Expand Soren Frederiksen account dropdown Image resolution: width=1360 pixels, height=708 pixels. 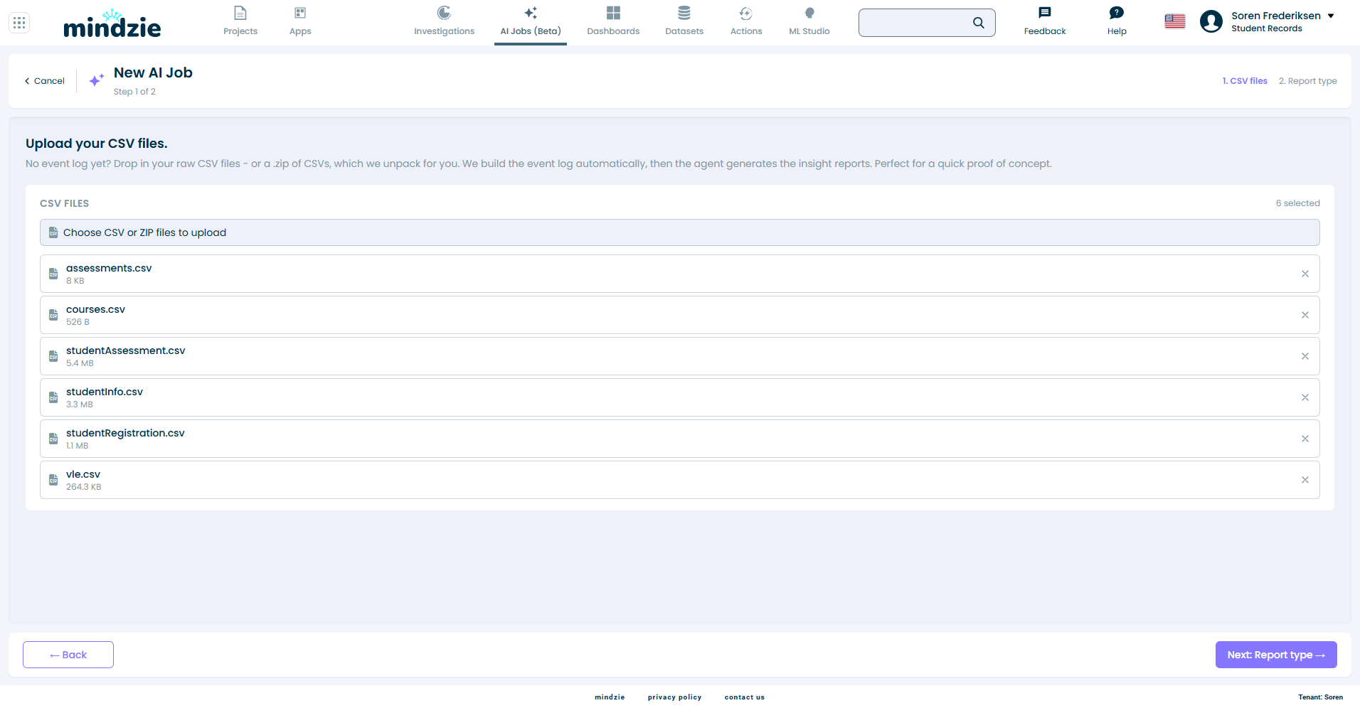(1331, 16)
